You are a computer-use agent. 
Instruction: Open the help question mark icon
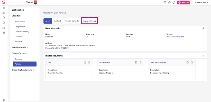coord(174,3)
